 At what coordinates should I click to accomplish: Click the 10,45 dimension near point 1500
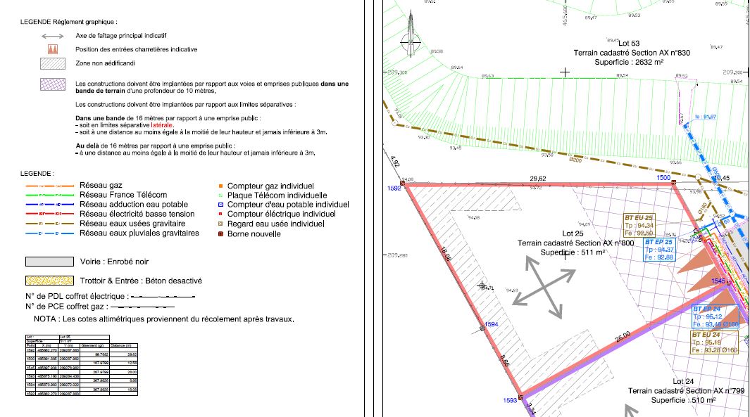(x=721, y=178)
